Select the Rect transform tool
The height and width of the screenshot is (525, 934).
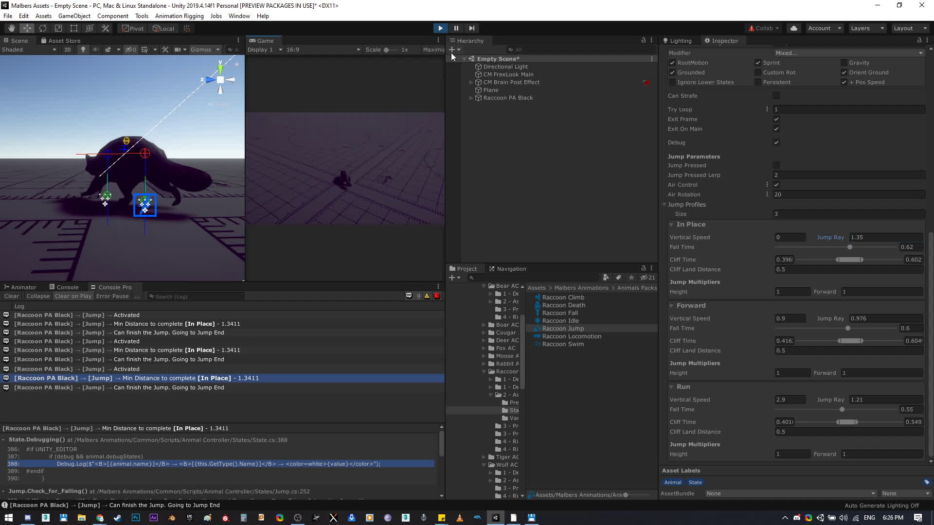[74, 28]
